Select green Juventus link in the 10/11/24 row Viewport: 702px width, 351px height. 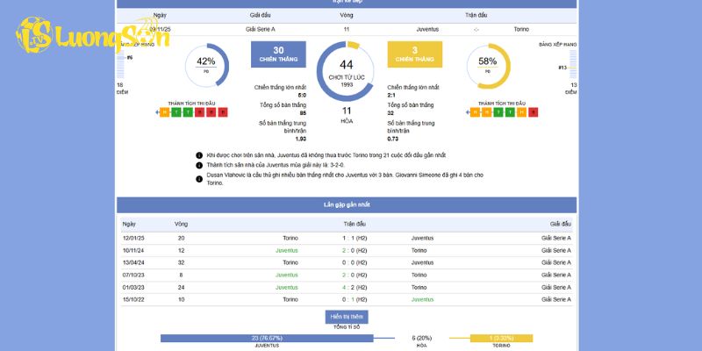point(287,250)
